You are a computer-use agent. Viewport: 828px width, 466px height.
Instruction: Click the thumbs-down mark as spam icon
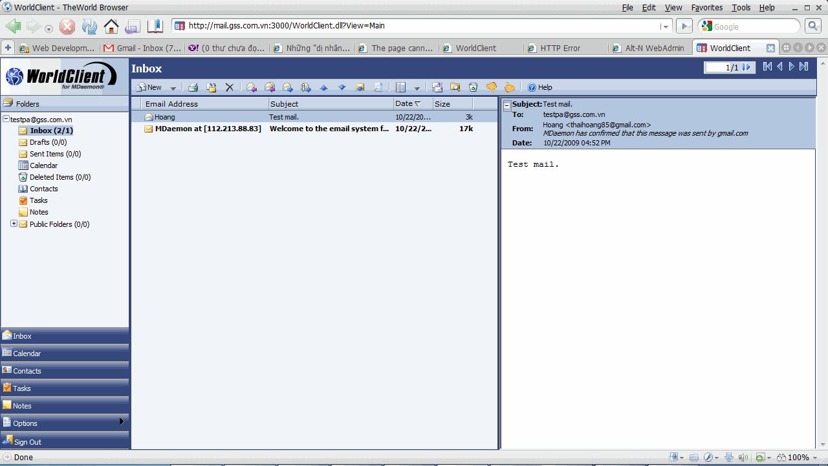tap(492, 87)
